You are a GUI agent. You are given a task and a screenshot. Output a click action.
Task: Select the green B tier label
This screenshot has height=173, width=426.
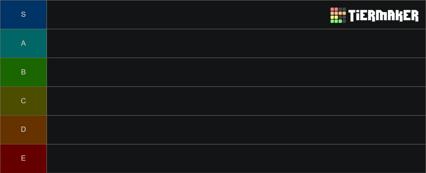(24, 72)
